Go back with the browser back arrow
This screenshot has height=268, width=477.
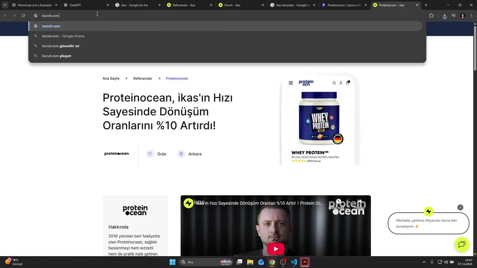point(5,16)
